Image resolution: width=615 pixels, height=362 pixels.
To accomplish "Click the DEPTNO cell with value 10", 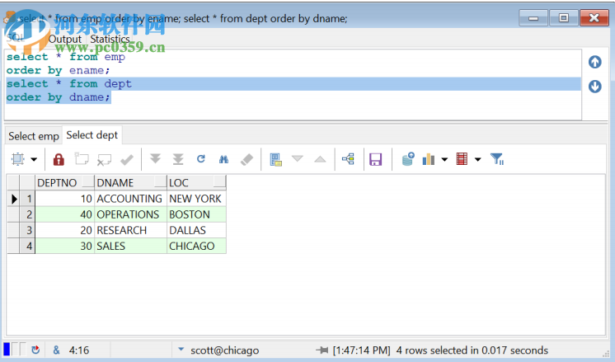I will pos(65,199).
